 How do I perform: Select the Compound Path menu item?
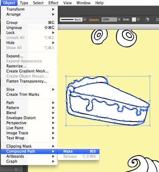pos(29,151)
